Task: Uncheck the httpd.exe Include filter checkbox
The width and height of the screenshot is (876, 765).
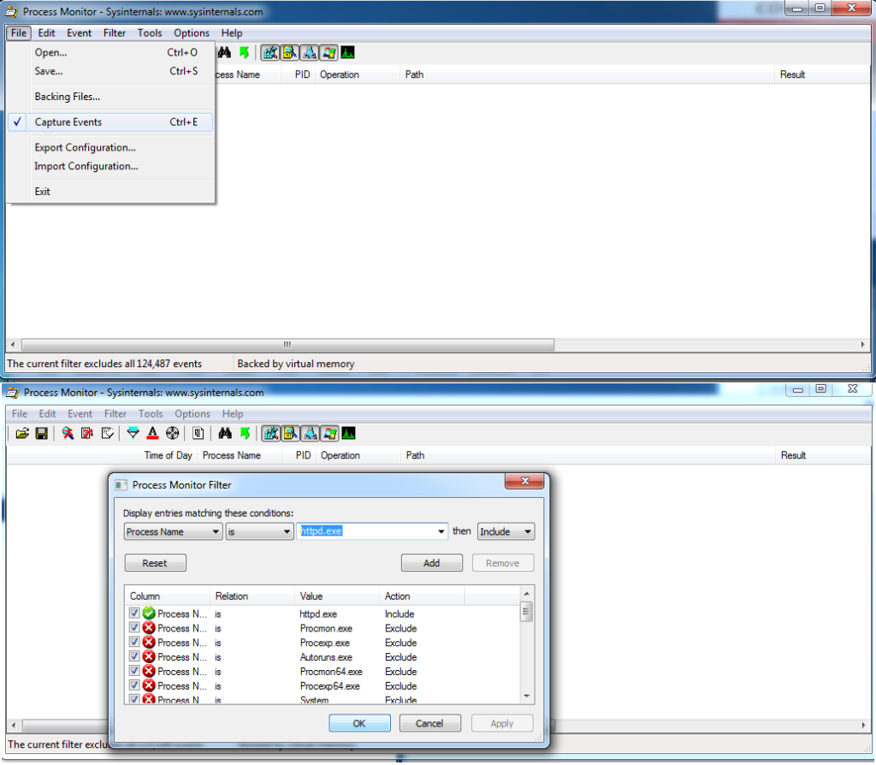Action: [x=134, y=614]
